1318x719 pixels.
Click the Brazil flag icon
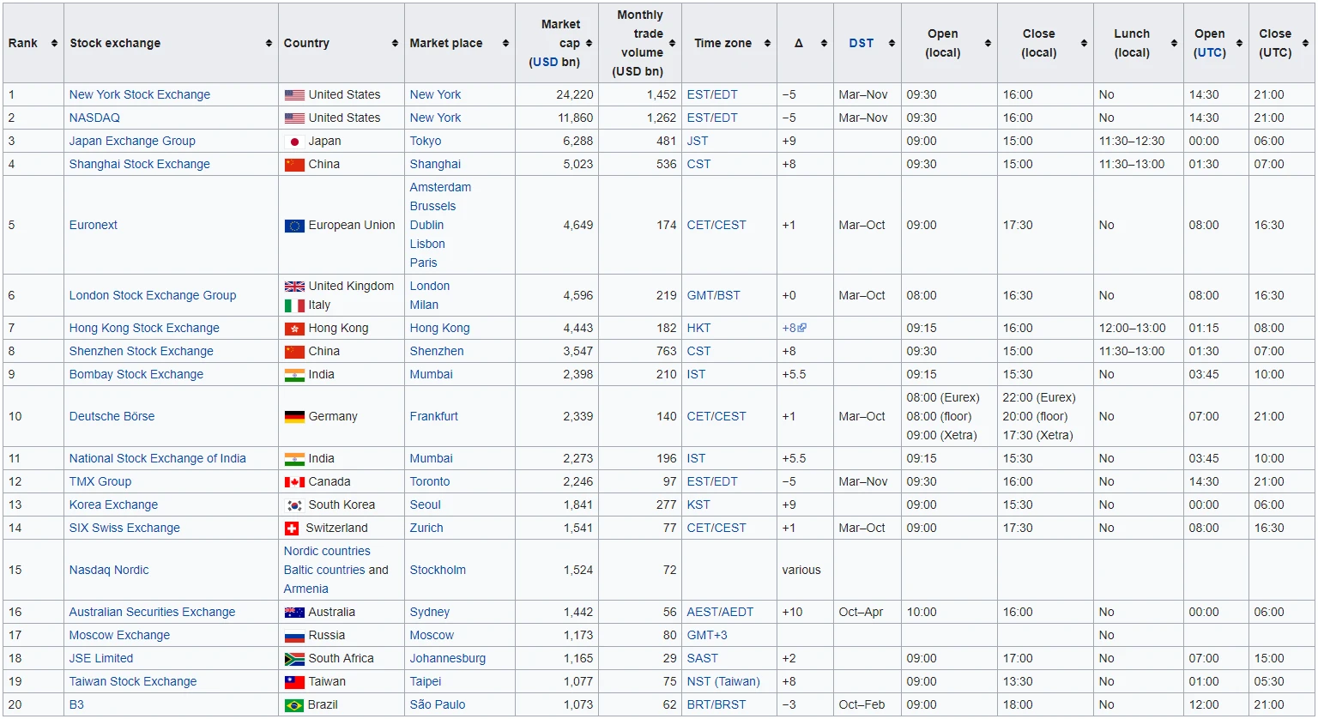click(294, 705)
